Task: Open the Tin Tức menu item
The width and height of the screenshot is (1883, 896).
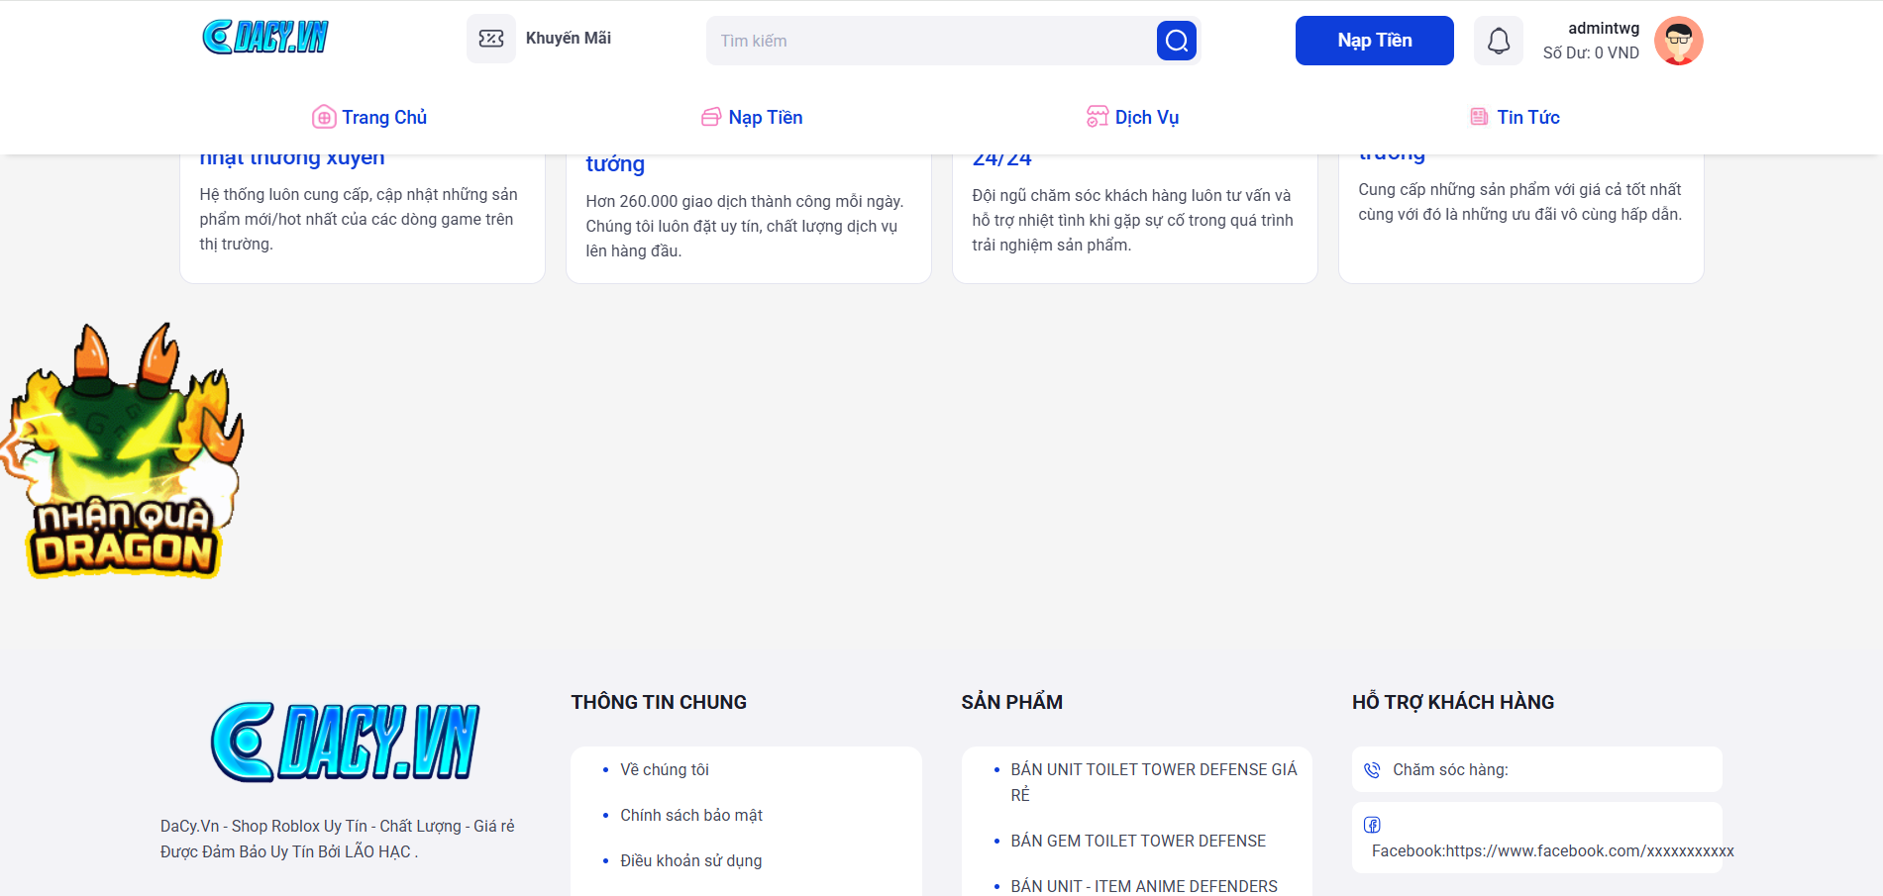Action: tap(1515, 117)
